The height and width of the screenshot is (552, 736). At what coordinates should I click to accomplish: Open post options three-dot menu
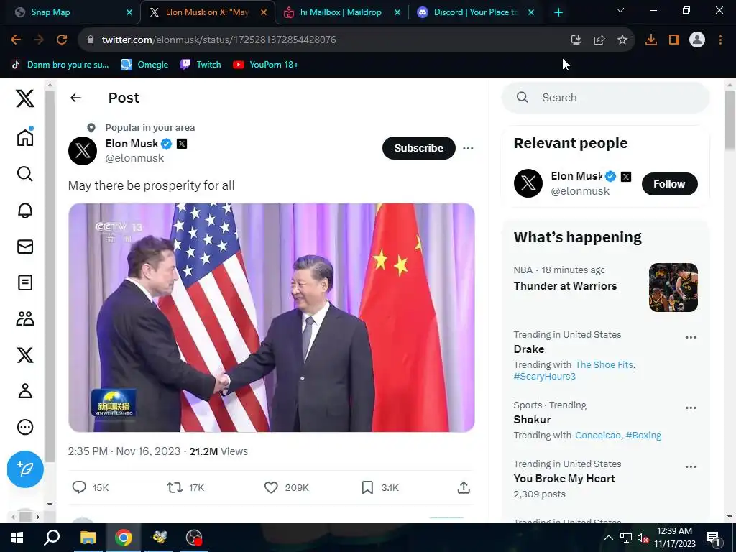pos(468,148)
